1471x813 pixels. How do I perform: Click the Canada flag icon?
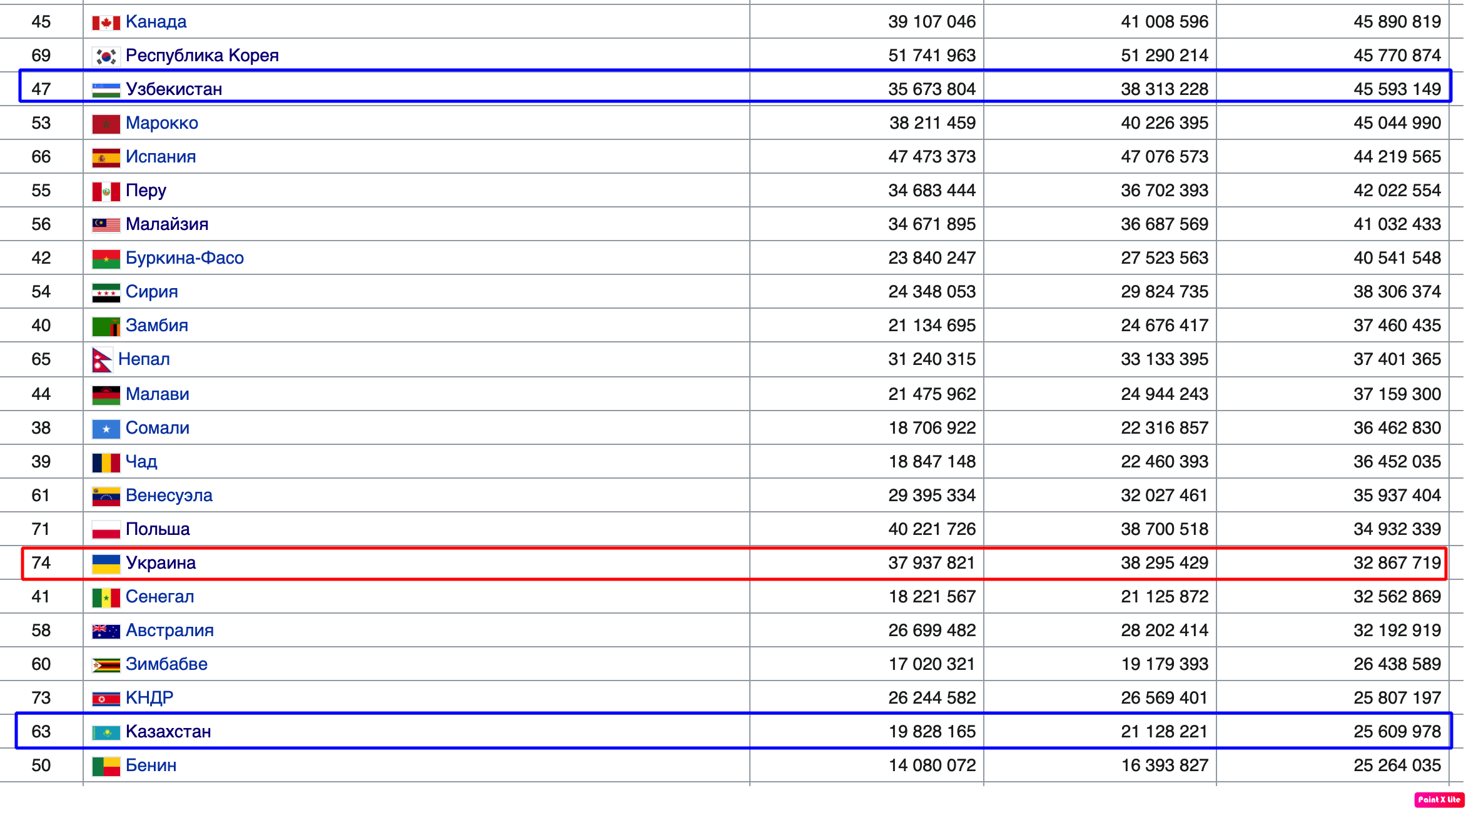click(106, 23)
